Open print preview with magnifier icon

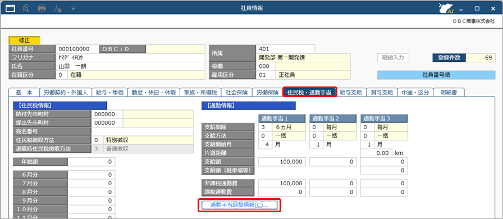tap(26, 8)
